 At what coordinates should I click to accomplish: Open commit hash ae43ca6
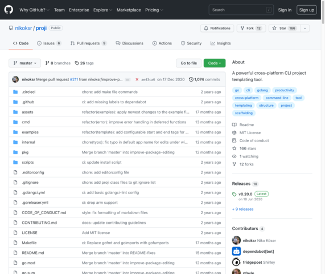click(148, 79)
